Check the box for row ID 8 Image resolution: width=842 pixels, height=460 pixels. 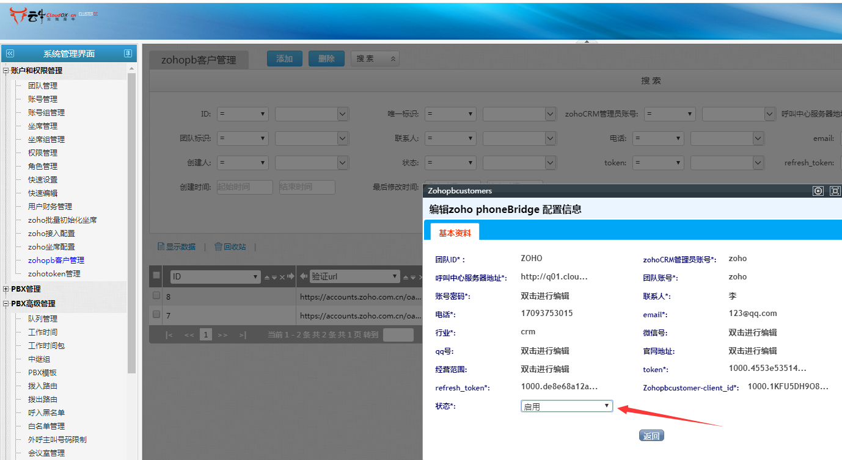click(x=156, y=296)
